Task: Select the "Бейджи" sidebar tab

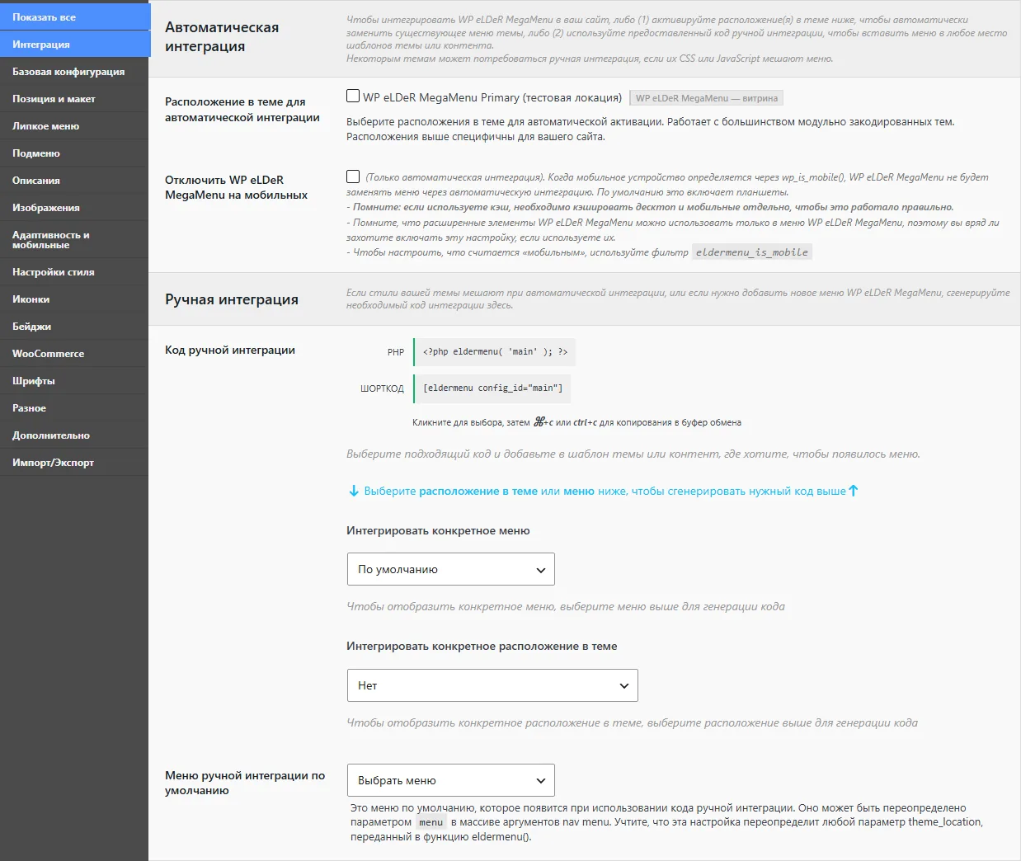Action: 74,327
